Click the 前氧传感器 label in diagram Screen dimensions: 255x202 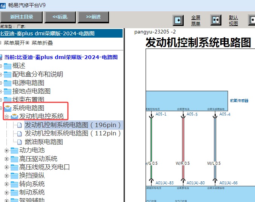point(239,101)
